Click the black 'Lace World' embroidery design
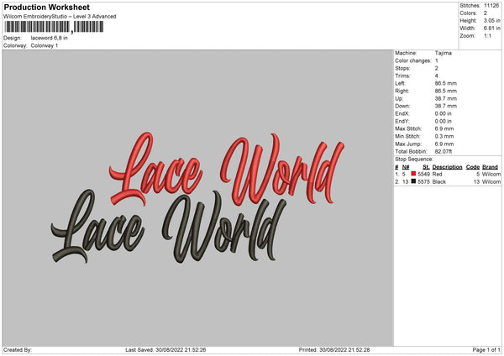 (x=169, y=227)
